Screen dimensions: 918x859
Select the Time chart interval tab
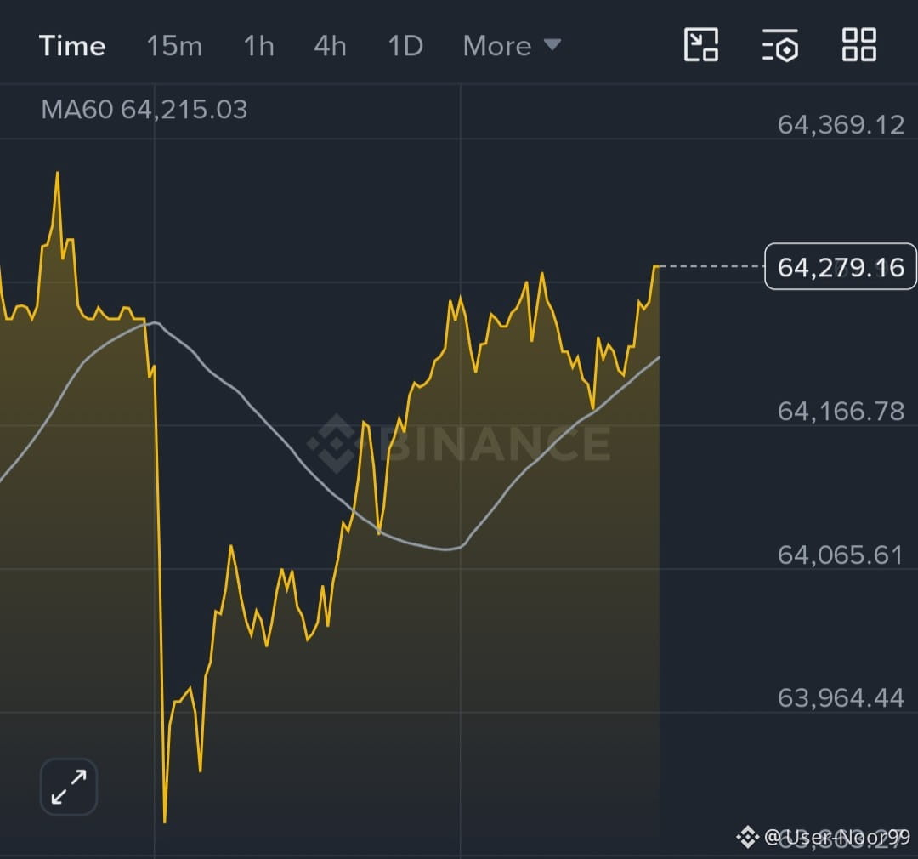[72, 46]
